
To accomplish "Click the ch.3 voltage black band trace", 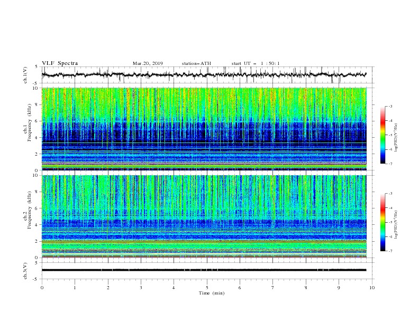I will coord(204,270).
